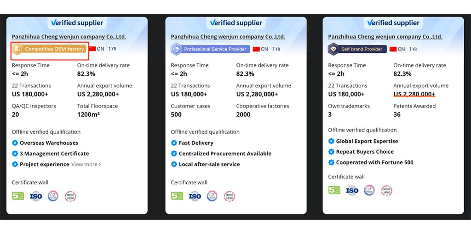The image size is (471, 228).
Task: Click the underlined US 2,280,000+ export volume
Action: 414,94
